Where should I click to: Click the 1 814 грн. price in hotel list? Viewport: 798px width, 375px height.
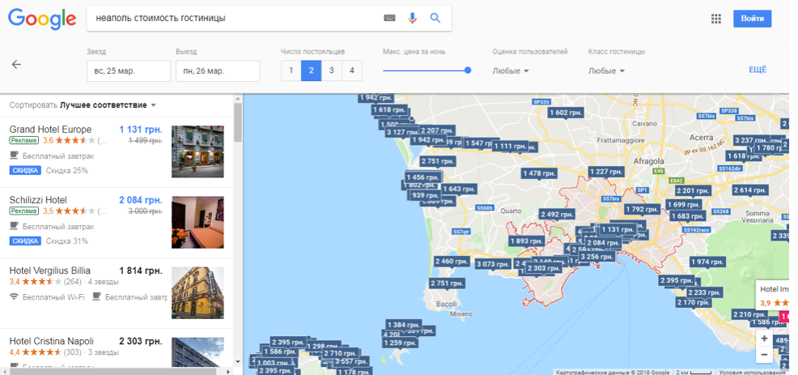pos(141,270)
